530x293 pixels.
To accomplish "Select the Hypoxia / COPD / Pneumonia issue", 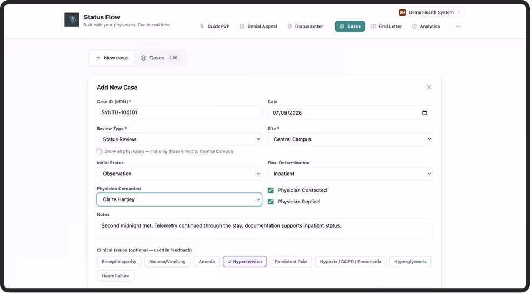I will (350, 262).
